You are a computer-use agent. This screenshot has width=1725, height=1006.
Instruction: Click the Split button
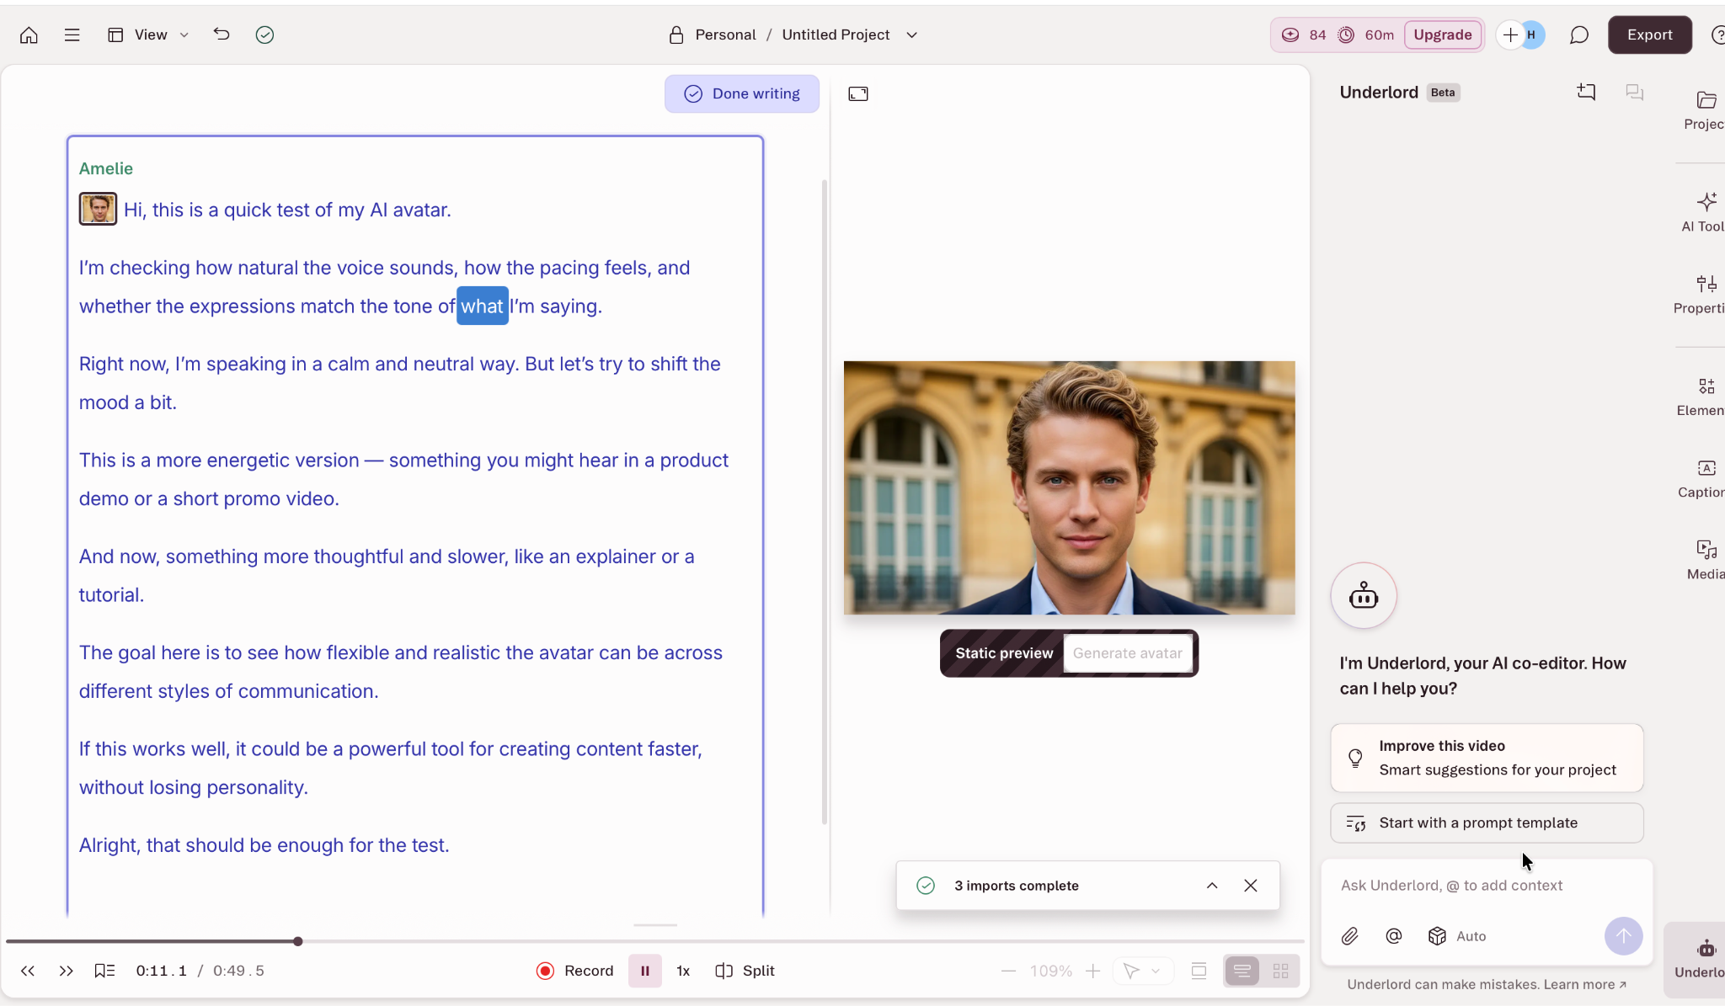click(x=745, y=971)
